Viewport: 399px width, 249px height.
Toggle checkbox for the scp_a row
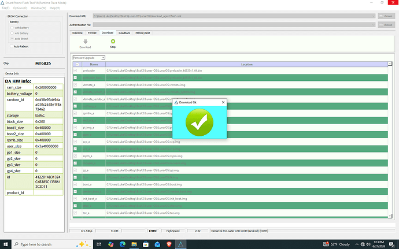coord(75,142)
